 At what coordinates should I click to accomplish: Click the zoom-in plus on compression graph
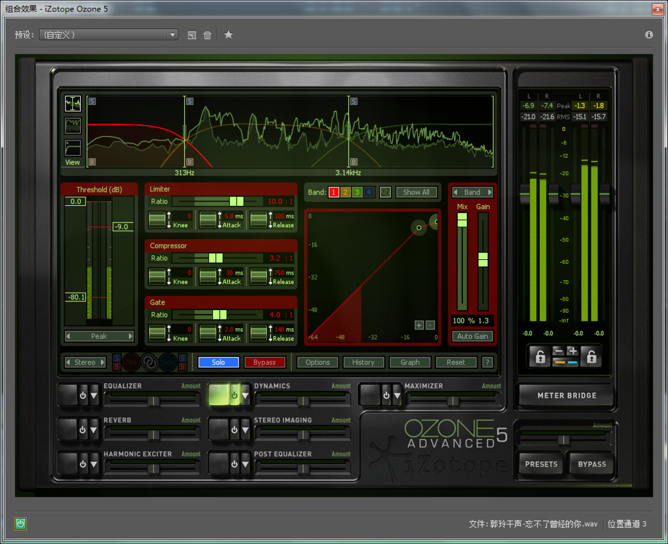(419, 325)
